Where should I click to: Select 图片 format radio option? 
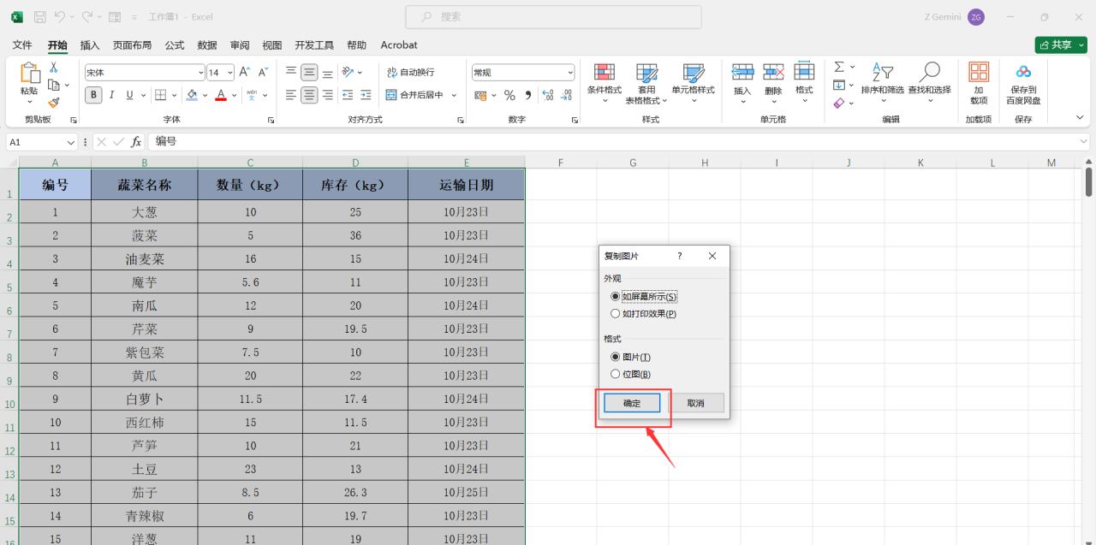615,357
